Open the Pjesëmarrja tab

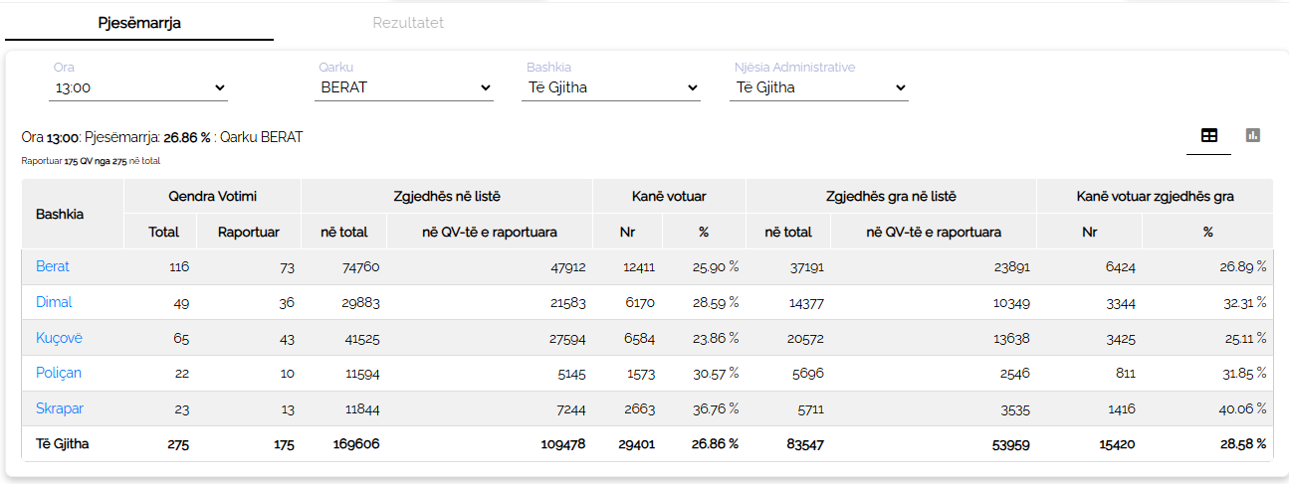tap(139, 22)
